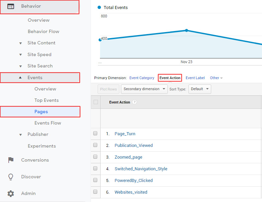Open Top Events under Events
The width and height of the screenshot is (262, 202).
click(x=46, y=100)
